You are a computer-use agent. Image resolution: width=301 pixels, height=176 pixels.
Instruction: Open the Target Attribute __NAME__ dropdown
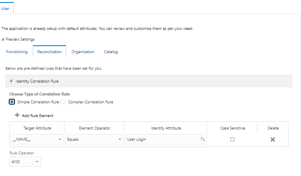coord(60,139)
